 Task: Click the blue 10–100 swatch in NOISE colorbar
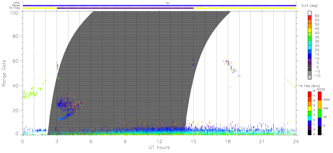point(319,122)
